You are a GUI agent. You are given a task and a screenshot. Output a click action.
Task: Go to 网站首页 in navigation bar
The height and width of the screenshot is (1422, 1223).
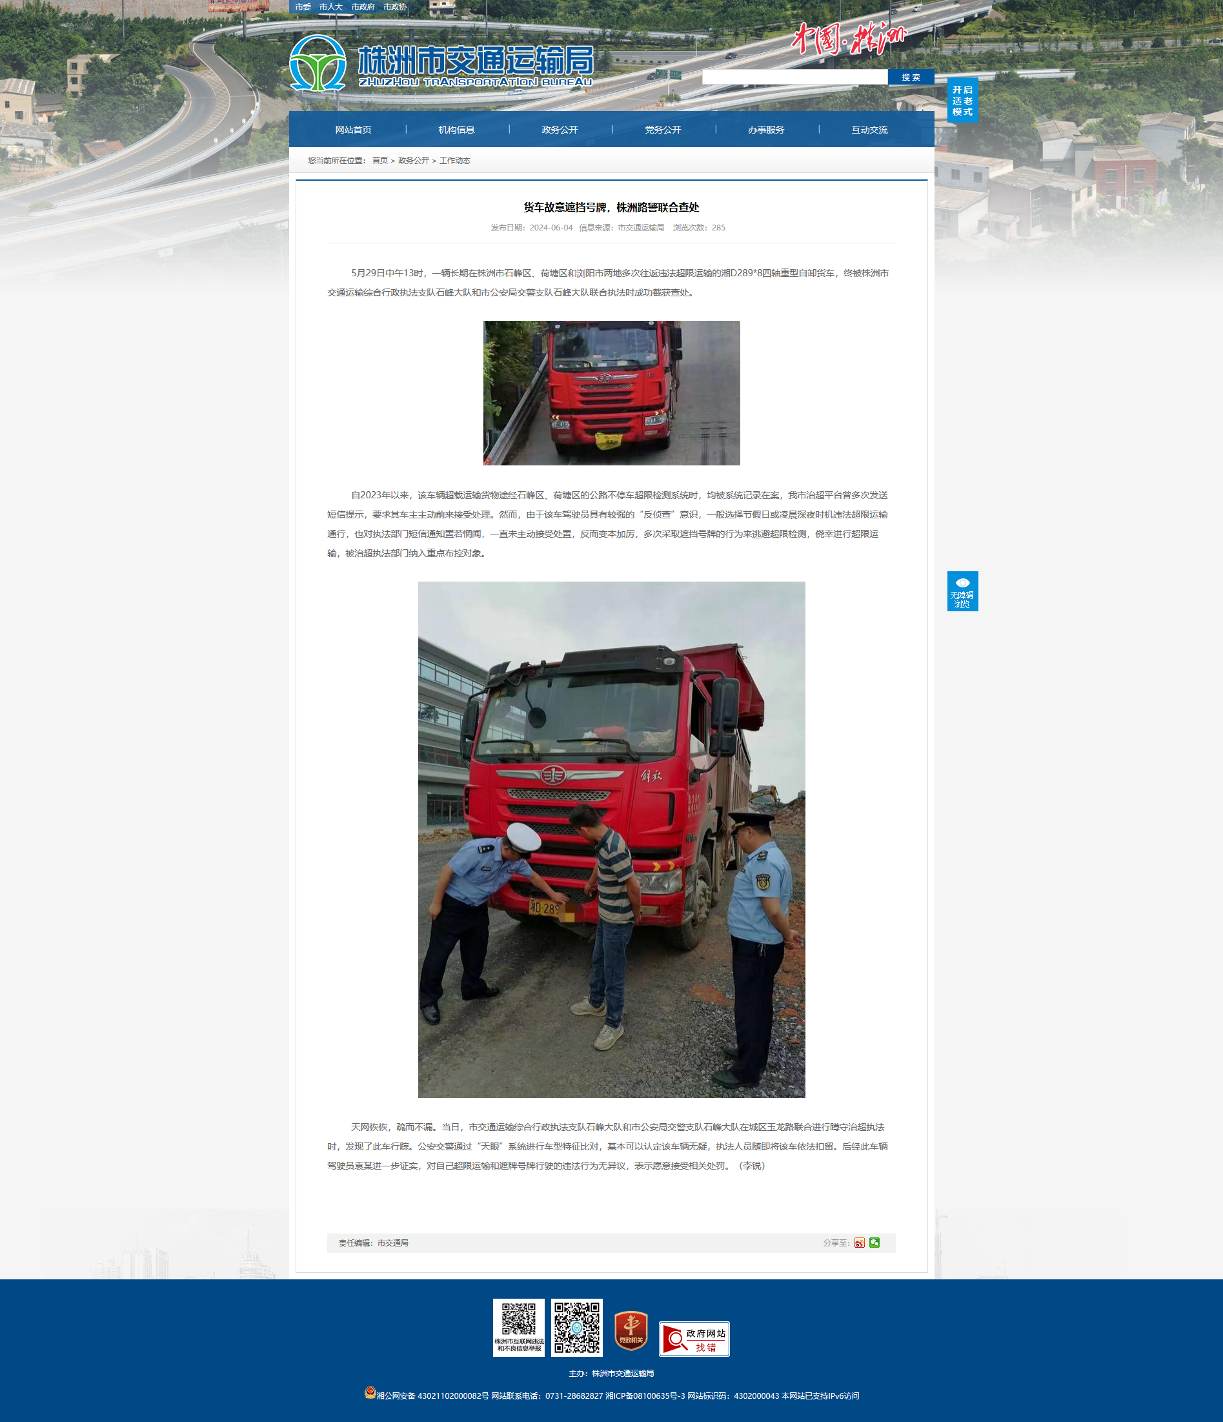click(354, 130)
